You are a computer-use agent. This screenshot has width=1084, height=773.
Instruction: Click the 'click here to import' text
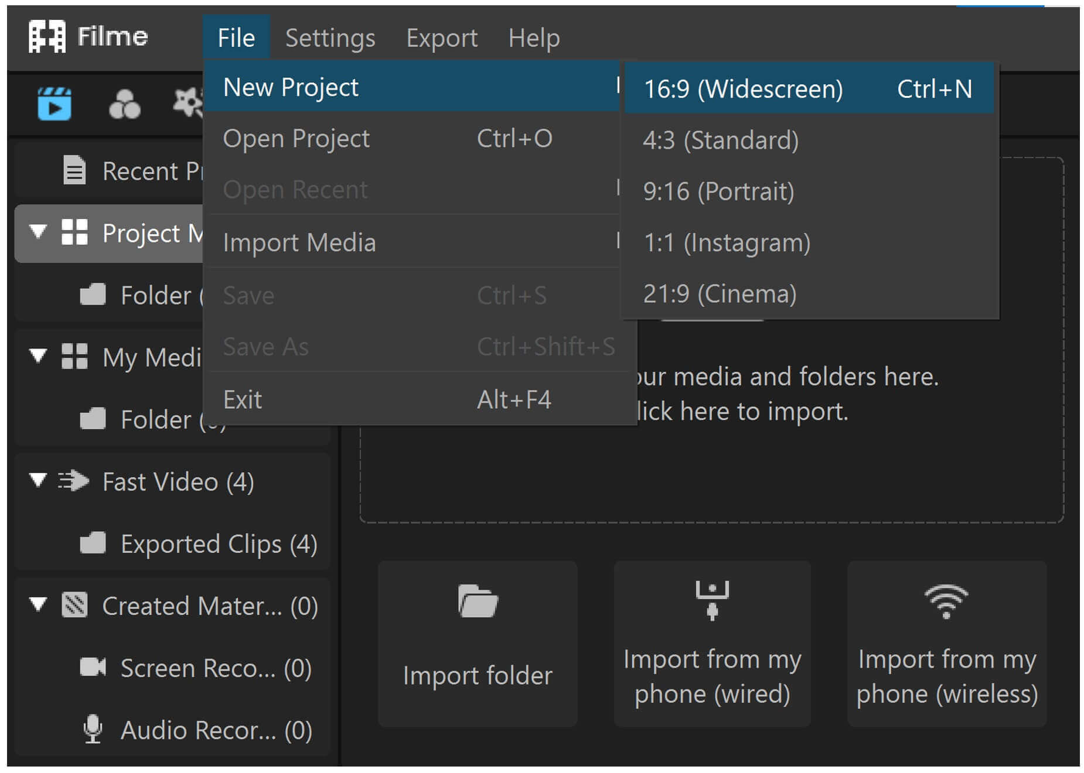(x=742, y=411)
